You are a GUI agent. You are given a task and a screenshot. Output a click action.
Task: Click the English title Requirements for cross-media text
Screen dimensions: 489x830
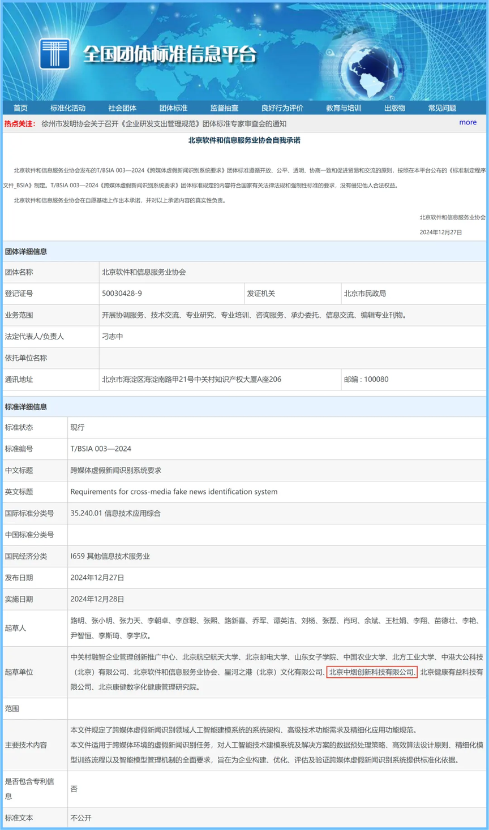174,492
